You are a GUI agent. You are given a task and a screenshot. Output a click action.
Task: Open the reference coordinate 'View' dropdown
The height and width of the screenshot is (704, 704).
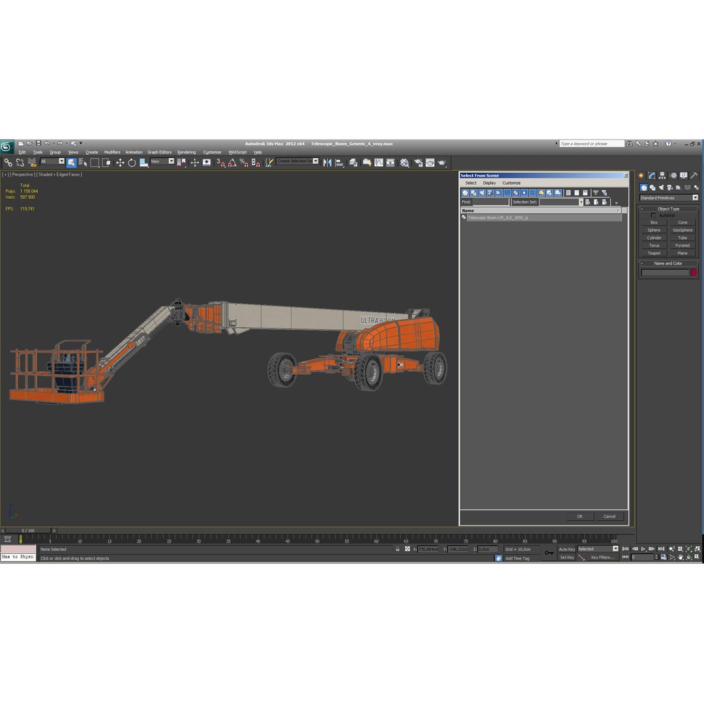(162, 161)
